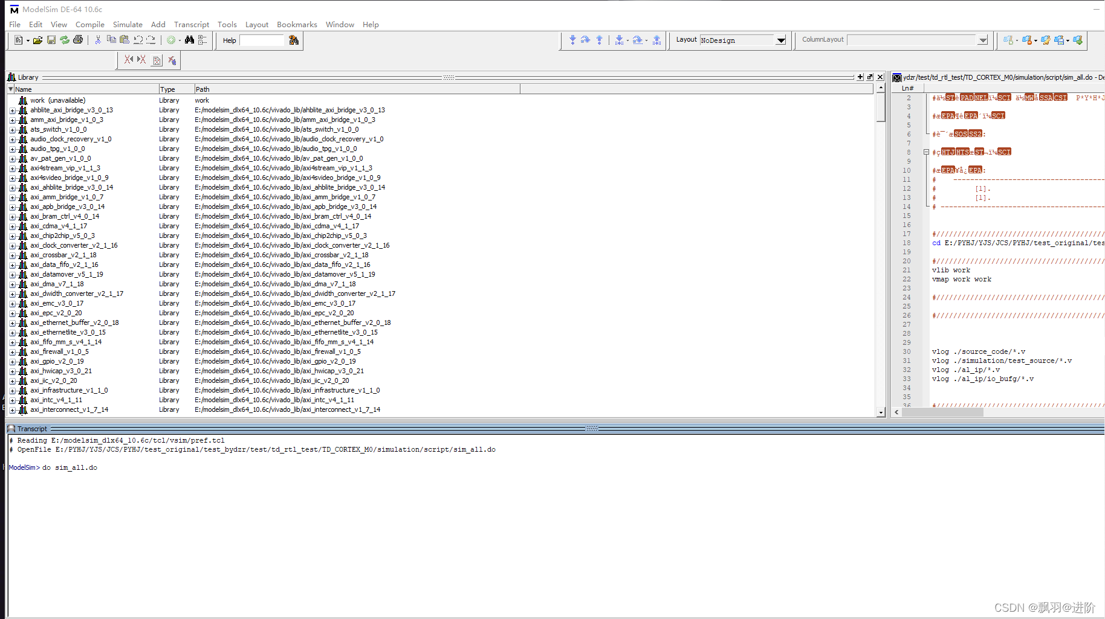Click the rightmost green-arrow window icon
This screenshot has height=619, width=1105.
pyautogui.click(x=1078, y=40)
